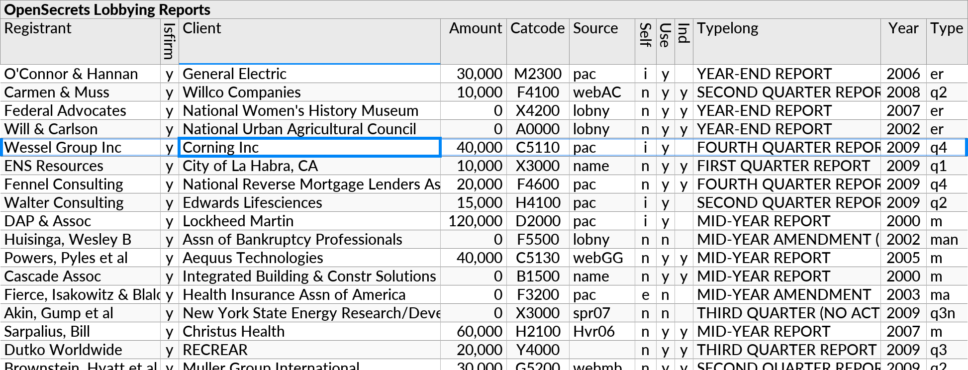Click the Edwards Lifesciences cell
968x370 pixels.
[309, 202]
